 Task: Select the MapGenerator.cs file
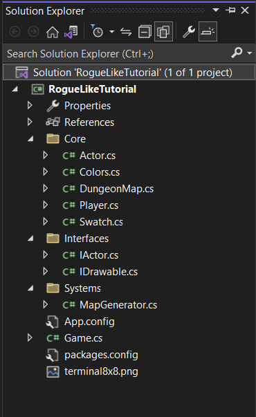[x=118, y=305]
